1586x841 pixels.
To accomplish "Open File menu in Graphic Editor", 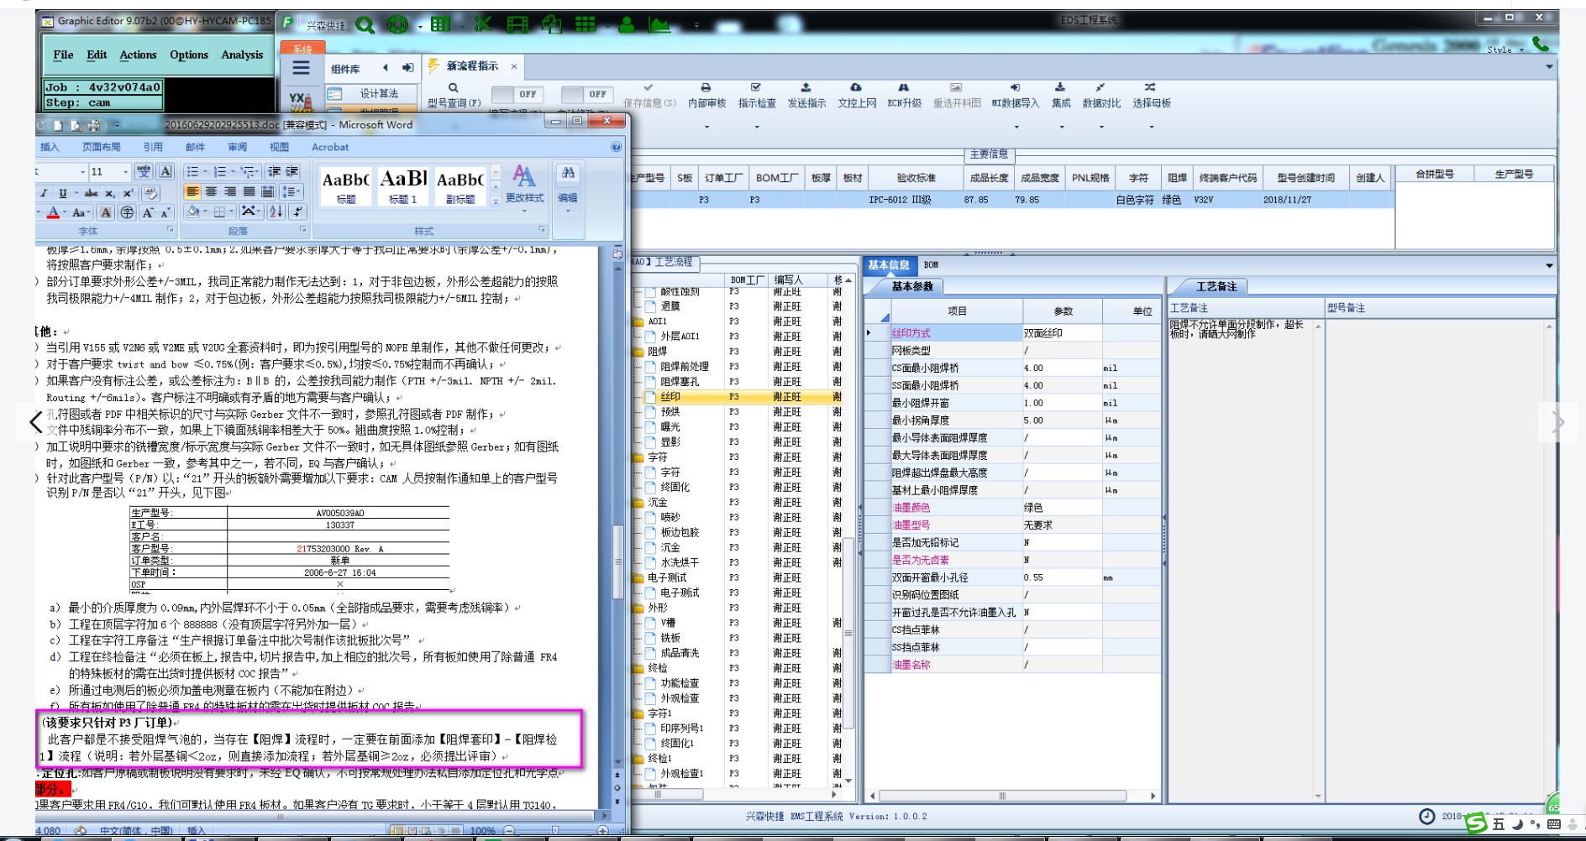I will 63,55.
